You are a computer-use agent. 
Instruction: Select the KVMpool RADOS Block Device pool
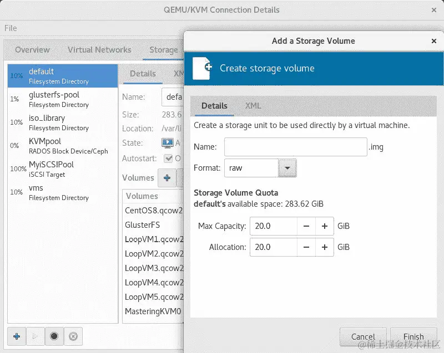pyautogui.click(x=63, y=146)
